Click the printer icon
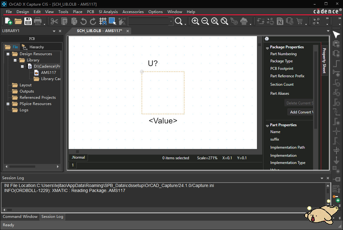343x230 pixels. (x=38, y=21)
